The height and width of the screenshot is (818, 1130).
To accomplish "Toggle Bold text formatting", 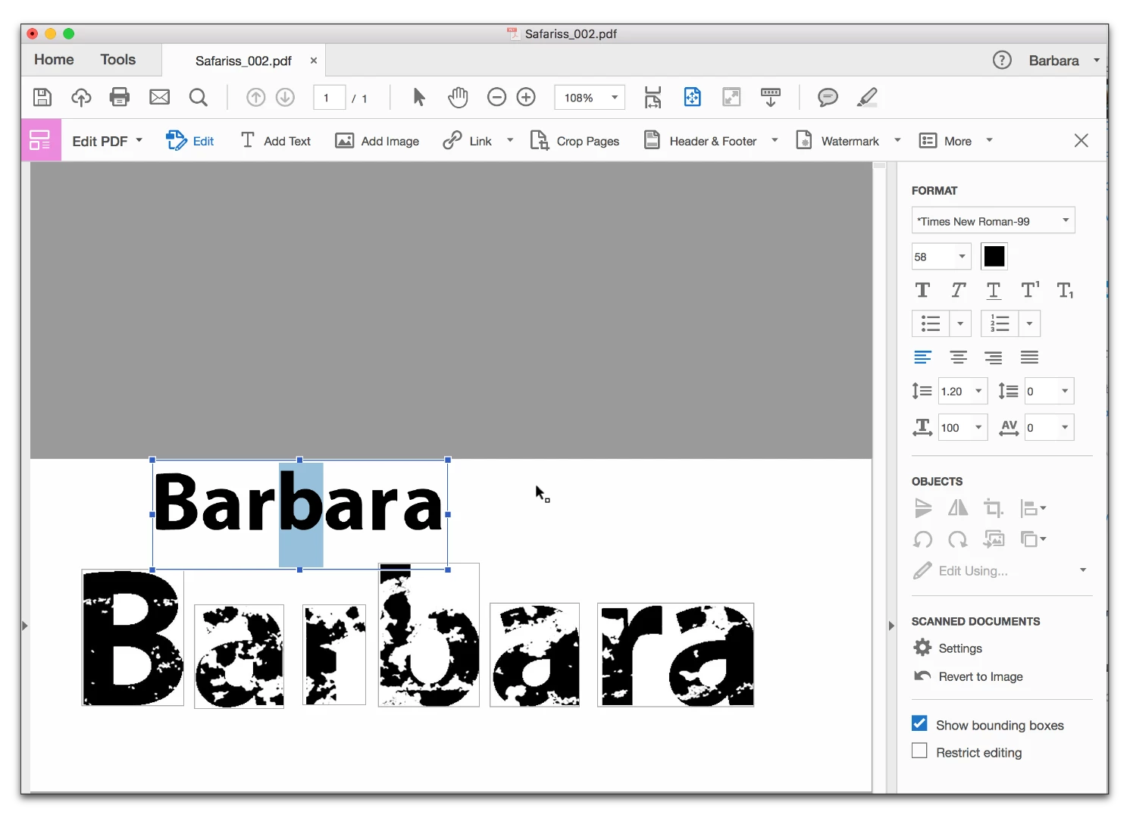I will pos(922,290).
